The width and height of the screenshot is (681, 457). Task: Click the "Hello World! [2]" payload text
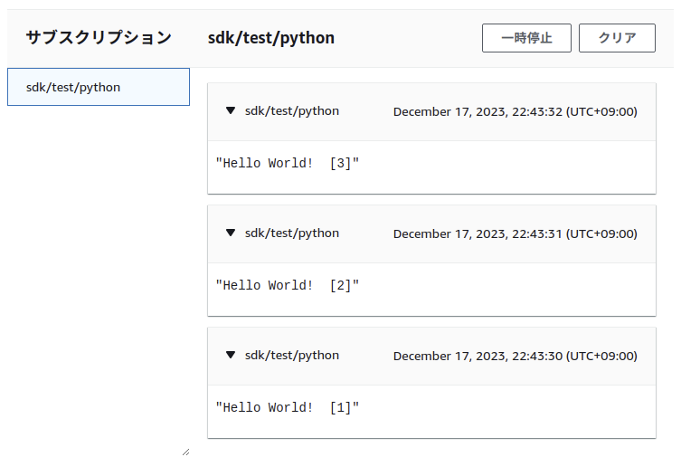pyautogui.click(x=288, y=285)
